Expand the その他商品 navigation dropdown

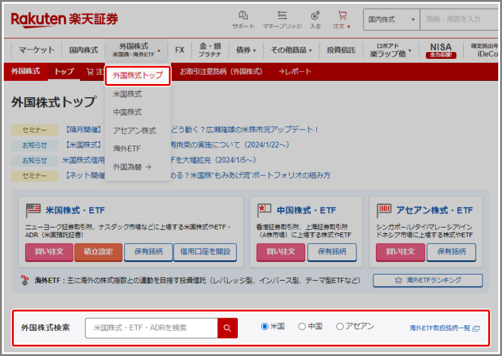coord(291,50)
